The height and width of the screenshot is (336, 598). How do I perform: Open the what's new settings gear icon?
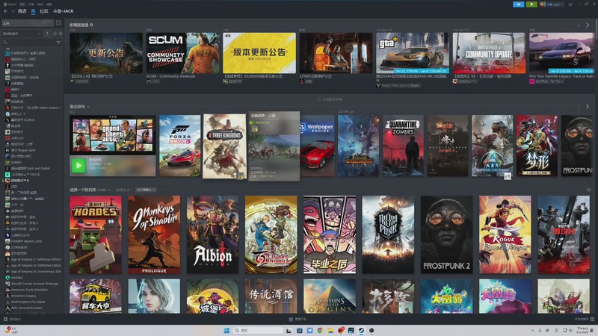(91, 25)
